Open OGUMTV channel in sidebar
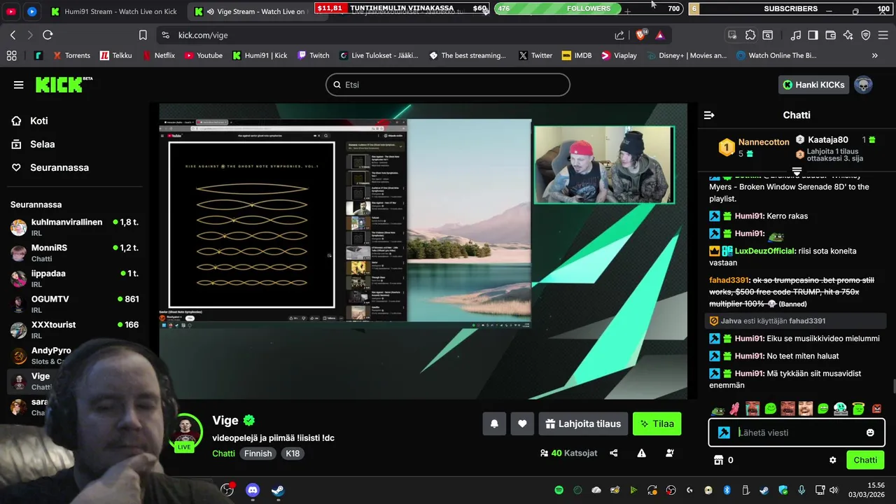 [x=75, y=304]
